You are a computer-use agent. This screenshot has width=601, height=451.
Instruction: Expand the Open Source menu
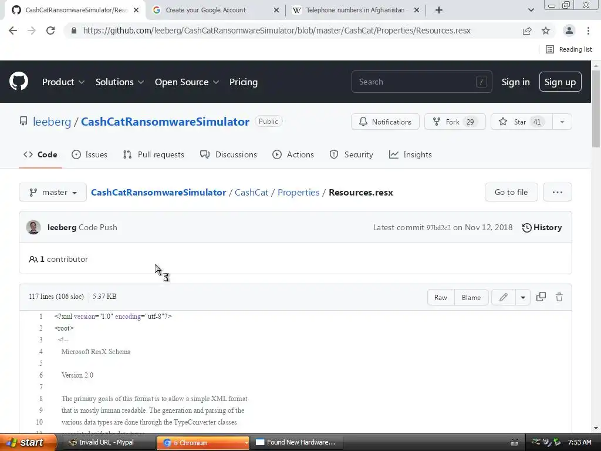pyautogui.click(x=187, y=82)
